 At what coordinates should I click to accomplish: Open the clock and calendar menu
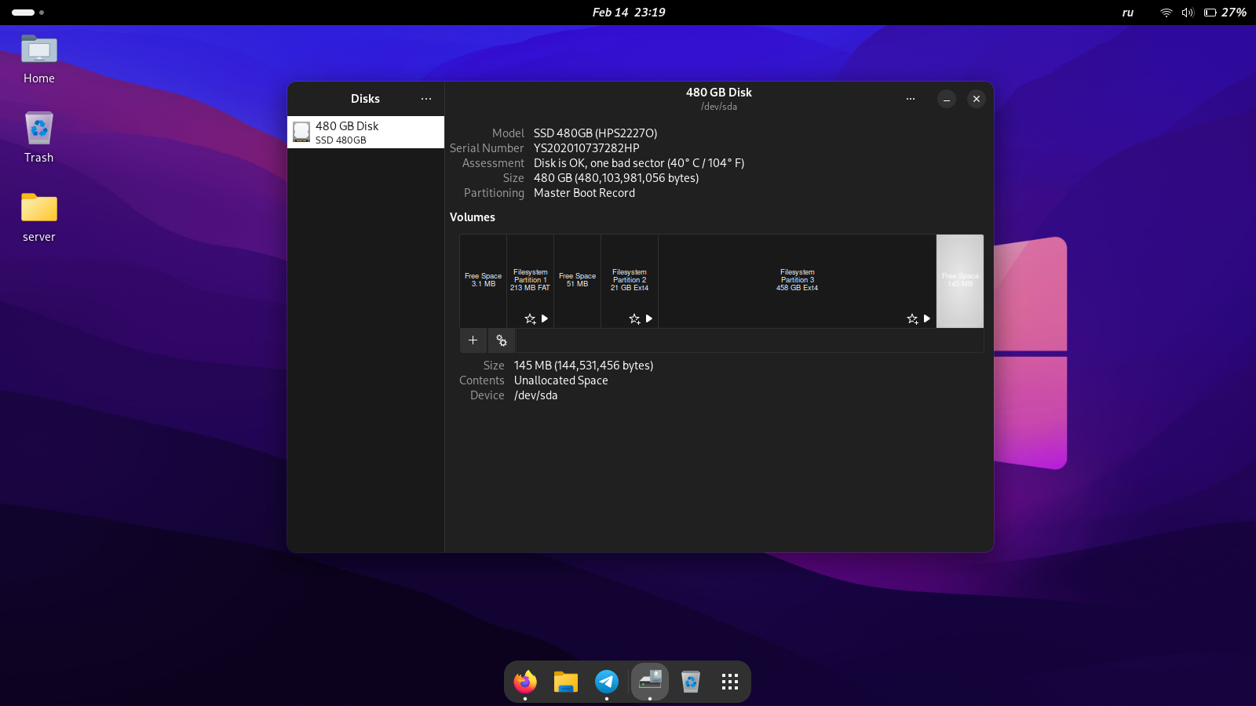coord(628,13)
